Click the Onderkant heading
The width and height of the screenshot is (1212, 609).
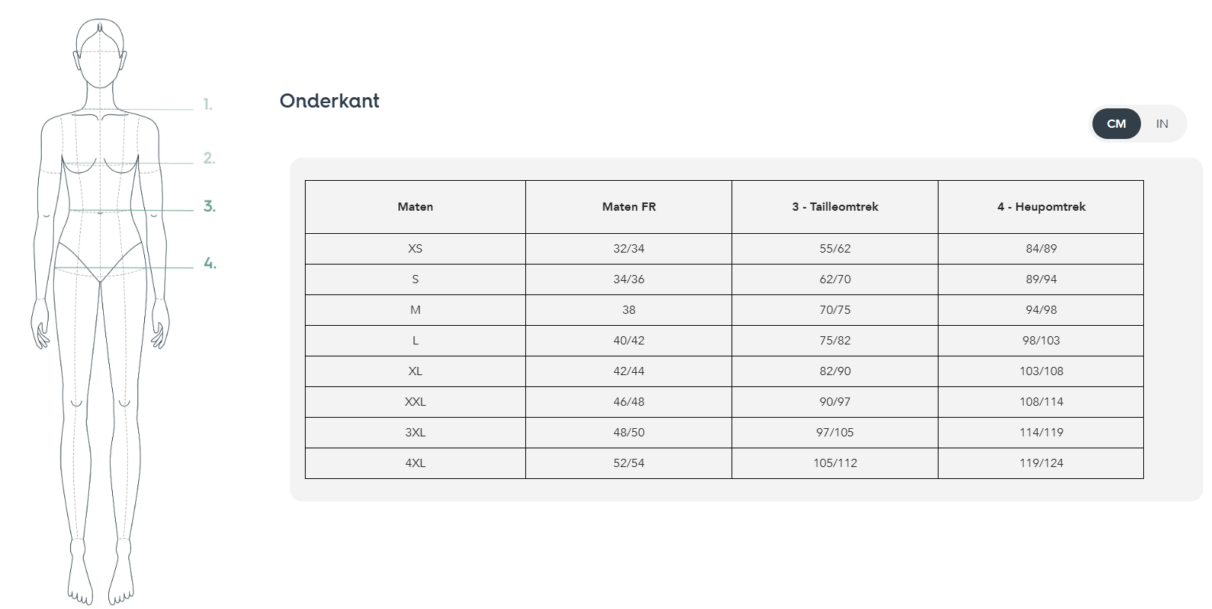click(330, 101)
